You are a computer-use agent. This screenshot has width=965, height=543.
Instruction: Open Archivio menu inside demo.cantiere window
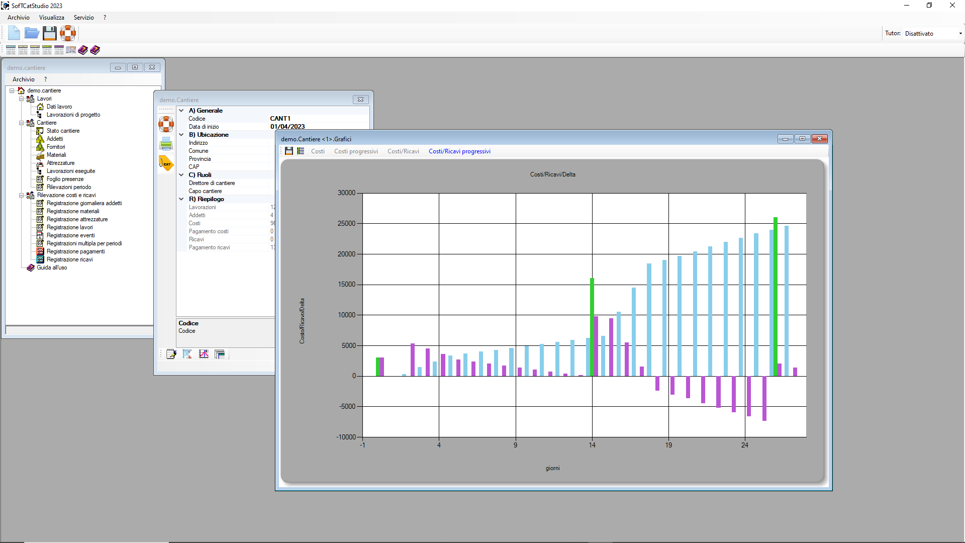coord(24,79)
